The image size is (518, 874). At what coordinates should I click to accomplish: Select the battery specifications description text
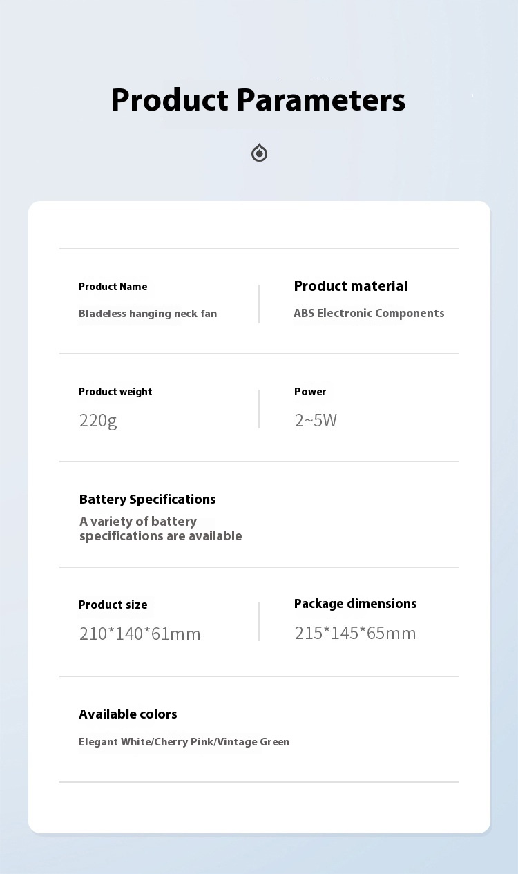point(160,529)
